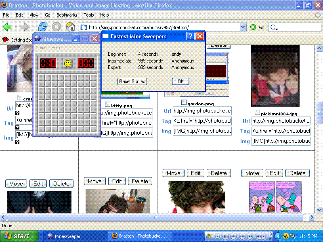The width and height of the screenshot is (323, 242).
Task: Open the address bar dropdown list
Action: coord(243,27)
